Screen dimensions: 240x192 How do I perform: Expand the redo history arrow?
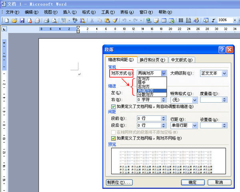coord(141,20)
